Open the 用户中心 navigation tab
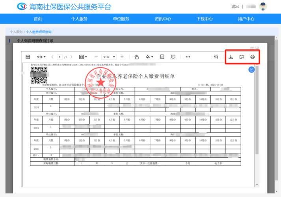This screenshot has height=197, width=281. (246, 19)
